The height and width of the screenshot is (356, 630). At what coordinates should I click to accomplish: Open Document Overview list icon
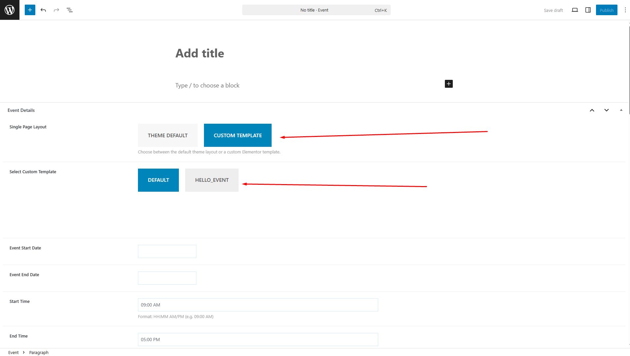coord(70,10)
